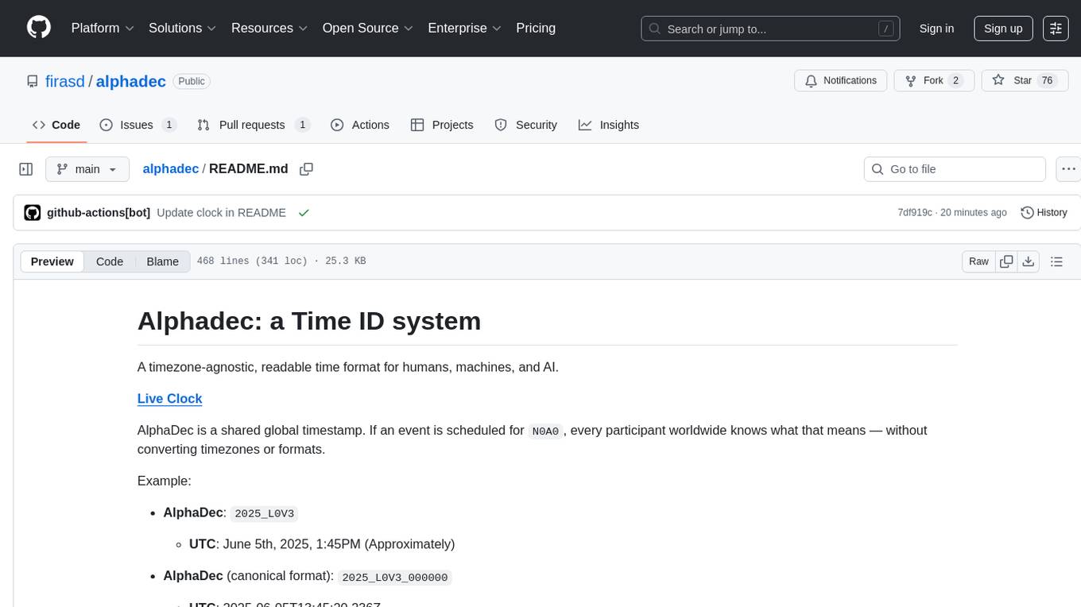Fork the repository

tap(933, 81)
